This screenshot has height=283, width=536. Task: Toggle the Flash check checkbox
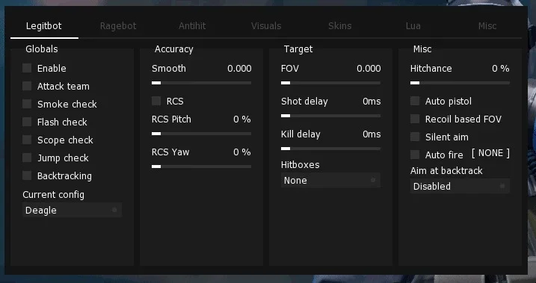point(27,122)
